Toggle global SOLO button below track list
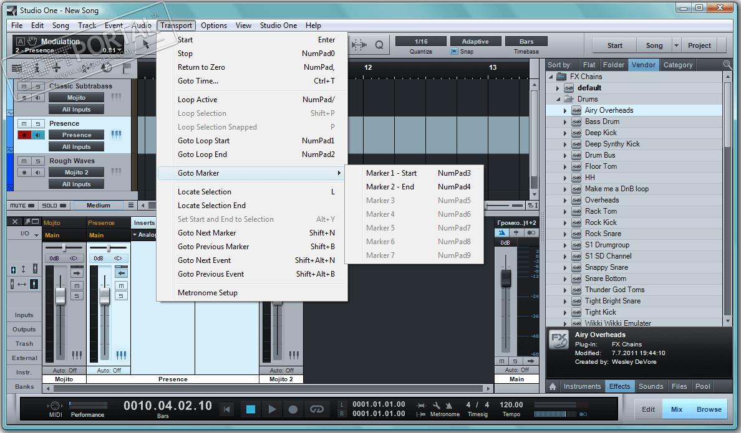 point(54,206)
